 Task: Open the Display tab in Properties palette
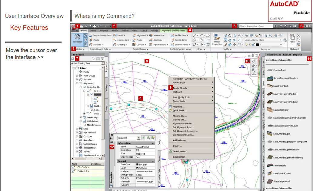[159, 159]
